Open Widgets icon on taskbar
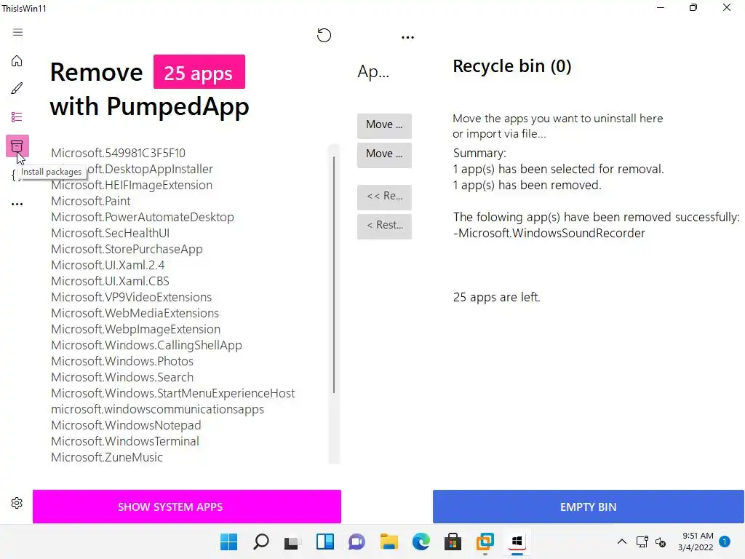Viewport: 745px width, 559px height. 325,542
